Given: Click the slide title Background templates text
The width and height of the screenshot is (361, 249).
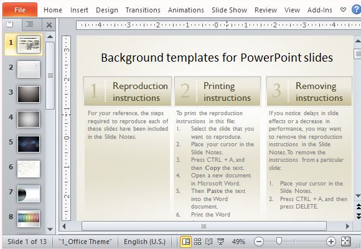Looking at the screenshot, I should 217,58.
